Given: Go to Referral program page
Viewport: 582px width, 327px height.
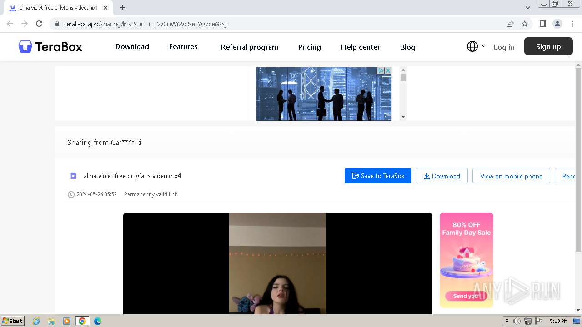Looking at the screenshot, I should pos(249,47).
